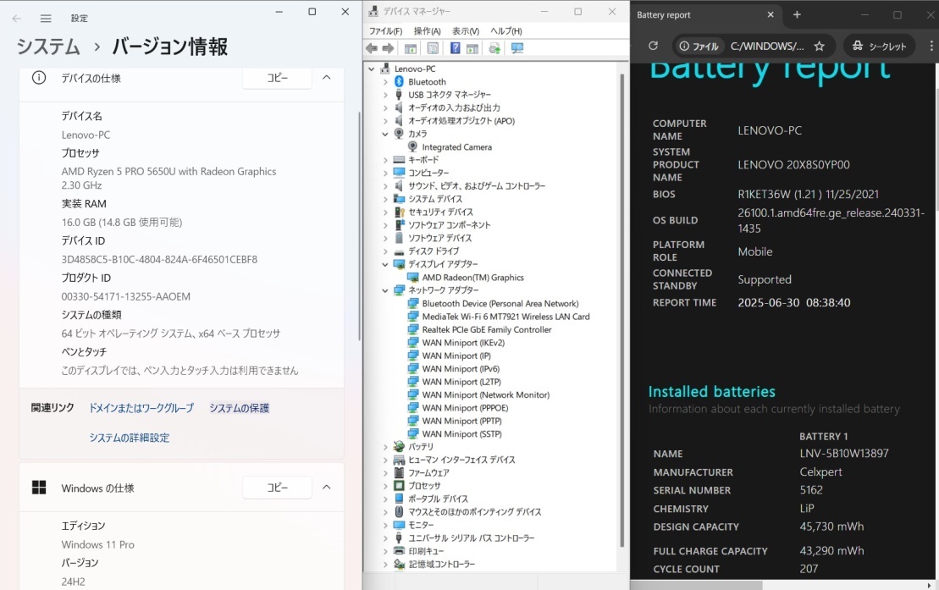This screenshot has height=590, width=939.
Task: Select Bluetooth Device (Personal Area Network)
Action: click(500, 304)
